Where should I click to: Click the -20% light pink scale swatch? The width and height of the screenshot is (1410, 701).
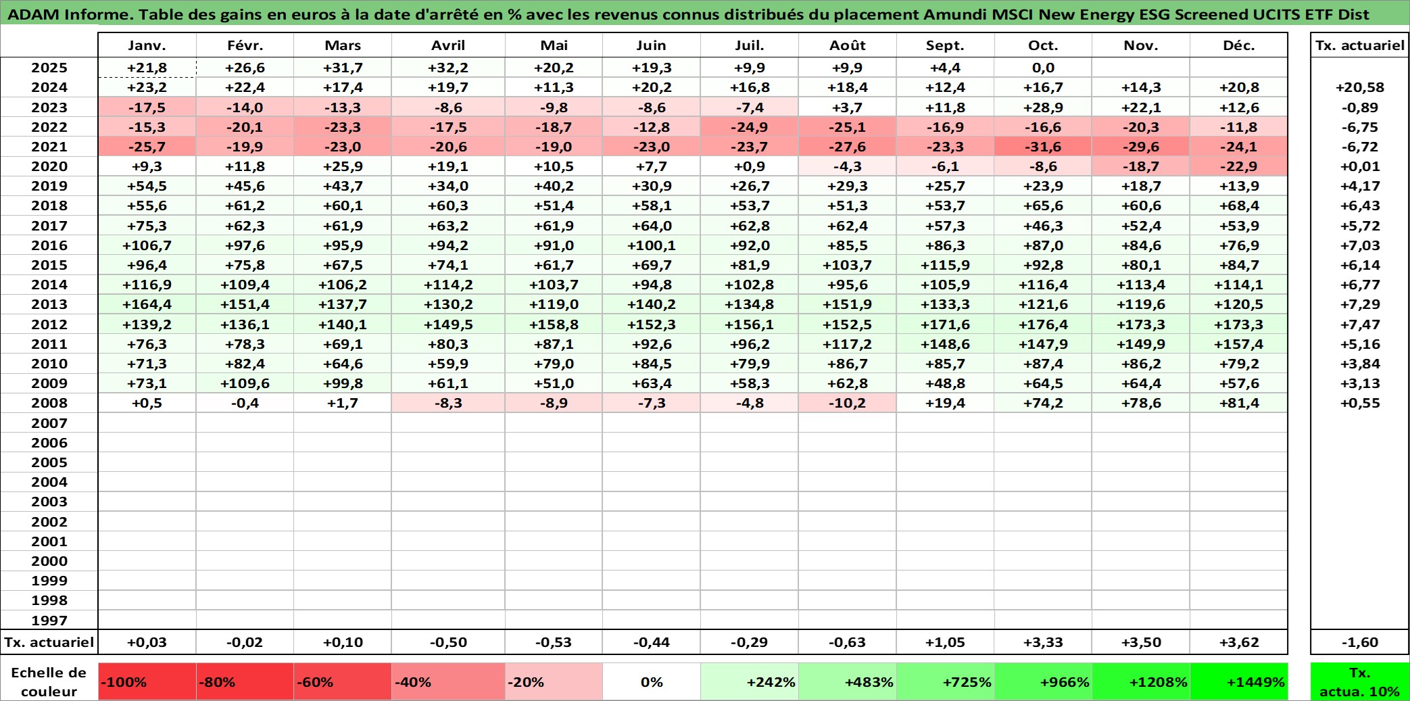554,681
